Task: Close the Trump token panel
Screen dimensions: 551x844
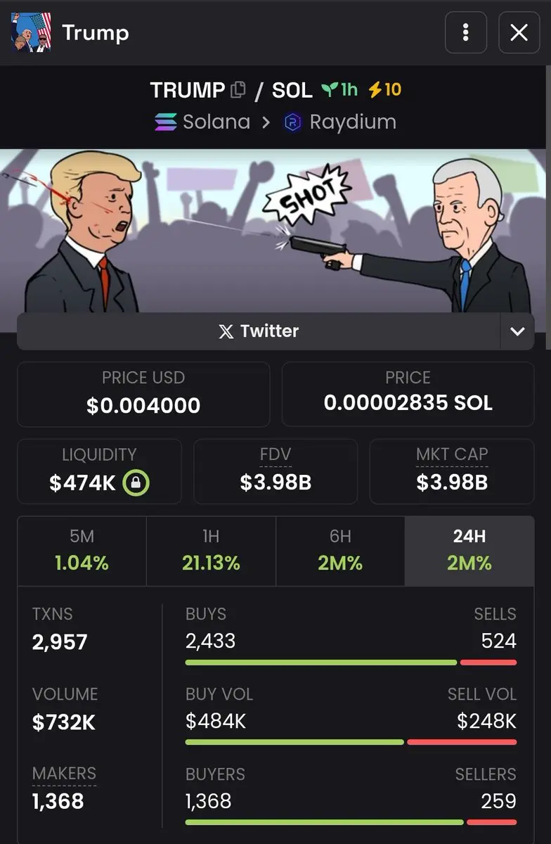Action: pos(519,32)
